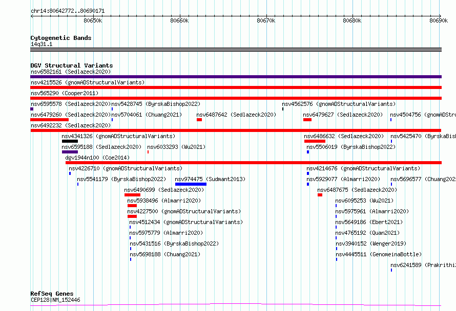Click the 80680k ruler position label
The image size is (456, 311).
pos(352,20)
